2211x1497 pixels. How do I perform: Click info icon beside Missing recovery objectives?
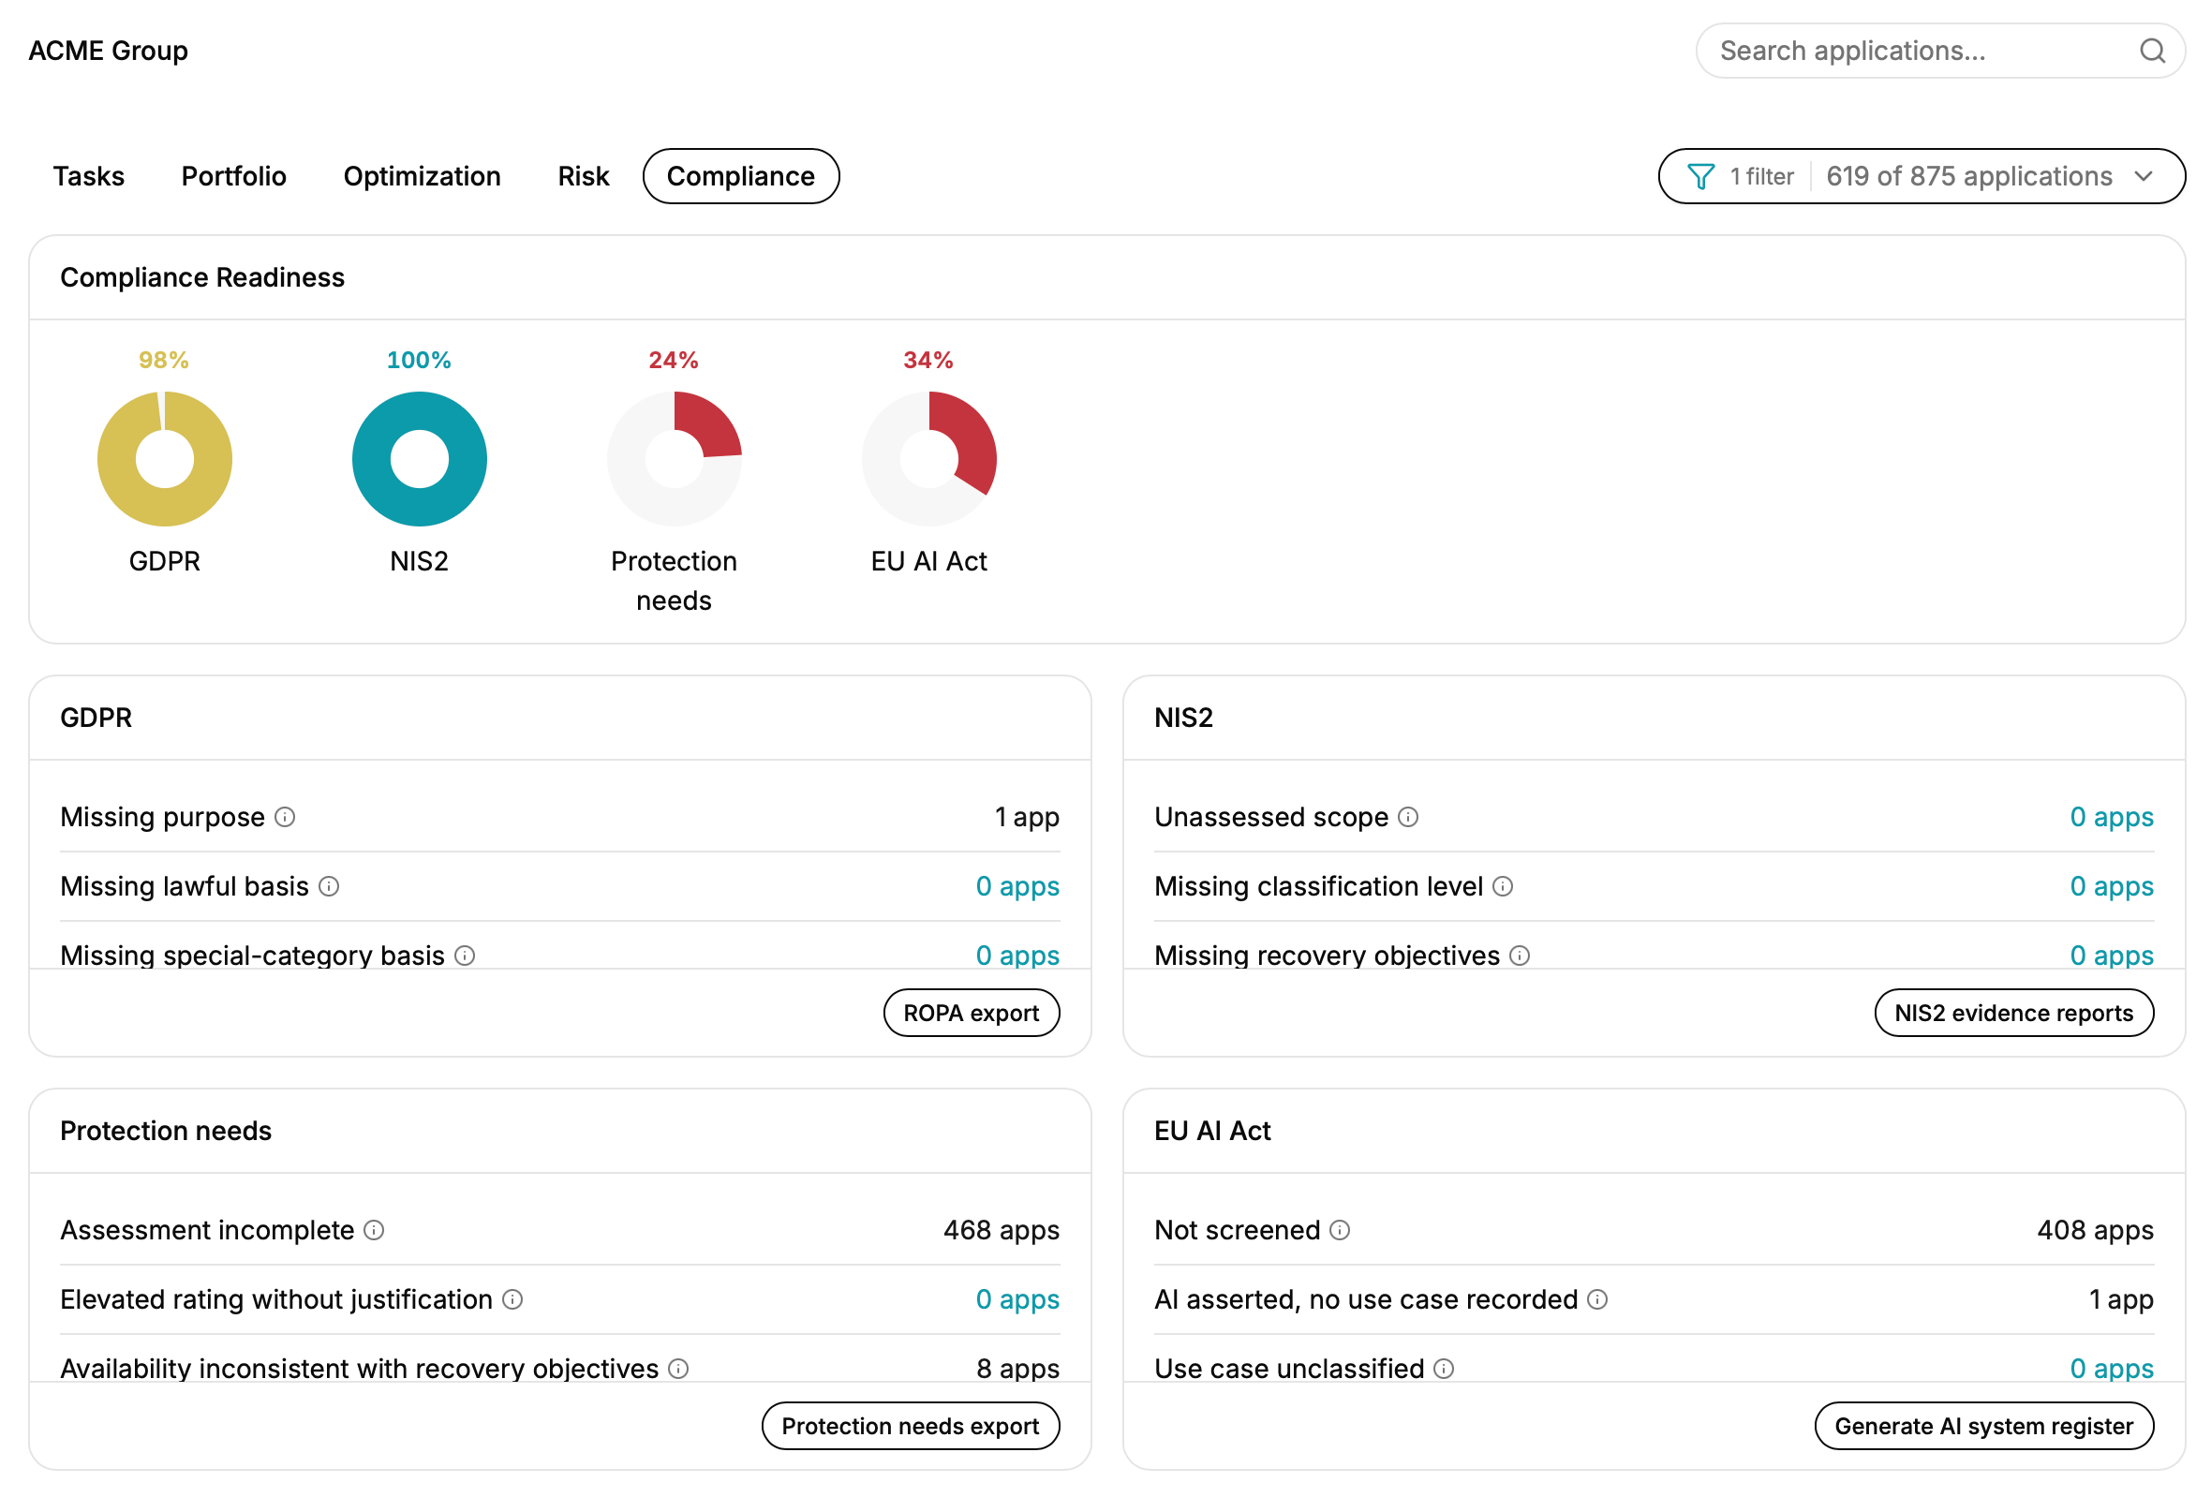tap(1520, 955)
